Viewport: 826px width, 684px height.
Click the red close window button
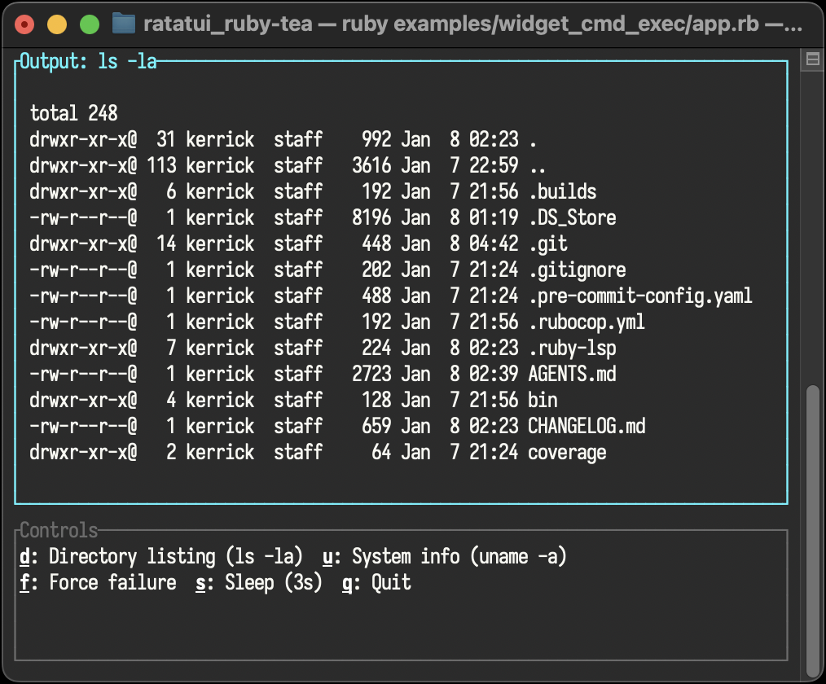pyautogui.click(x=24, y=24)
